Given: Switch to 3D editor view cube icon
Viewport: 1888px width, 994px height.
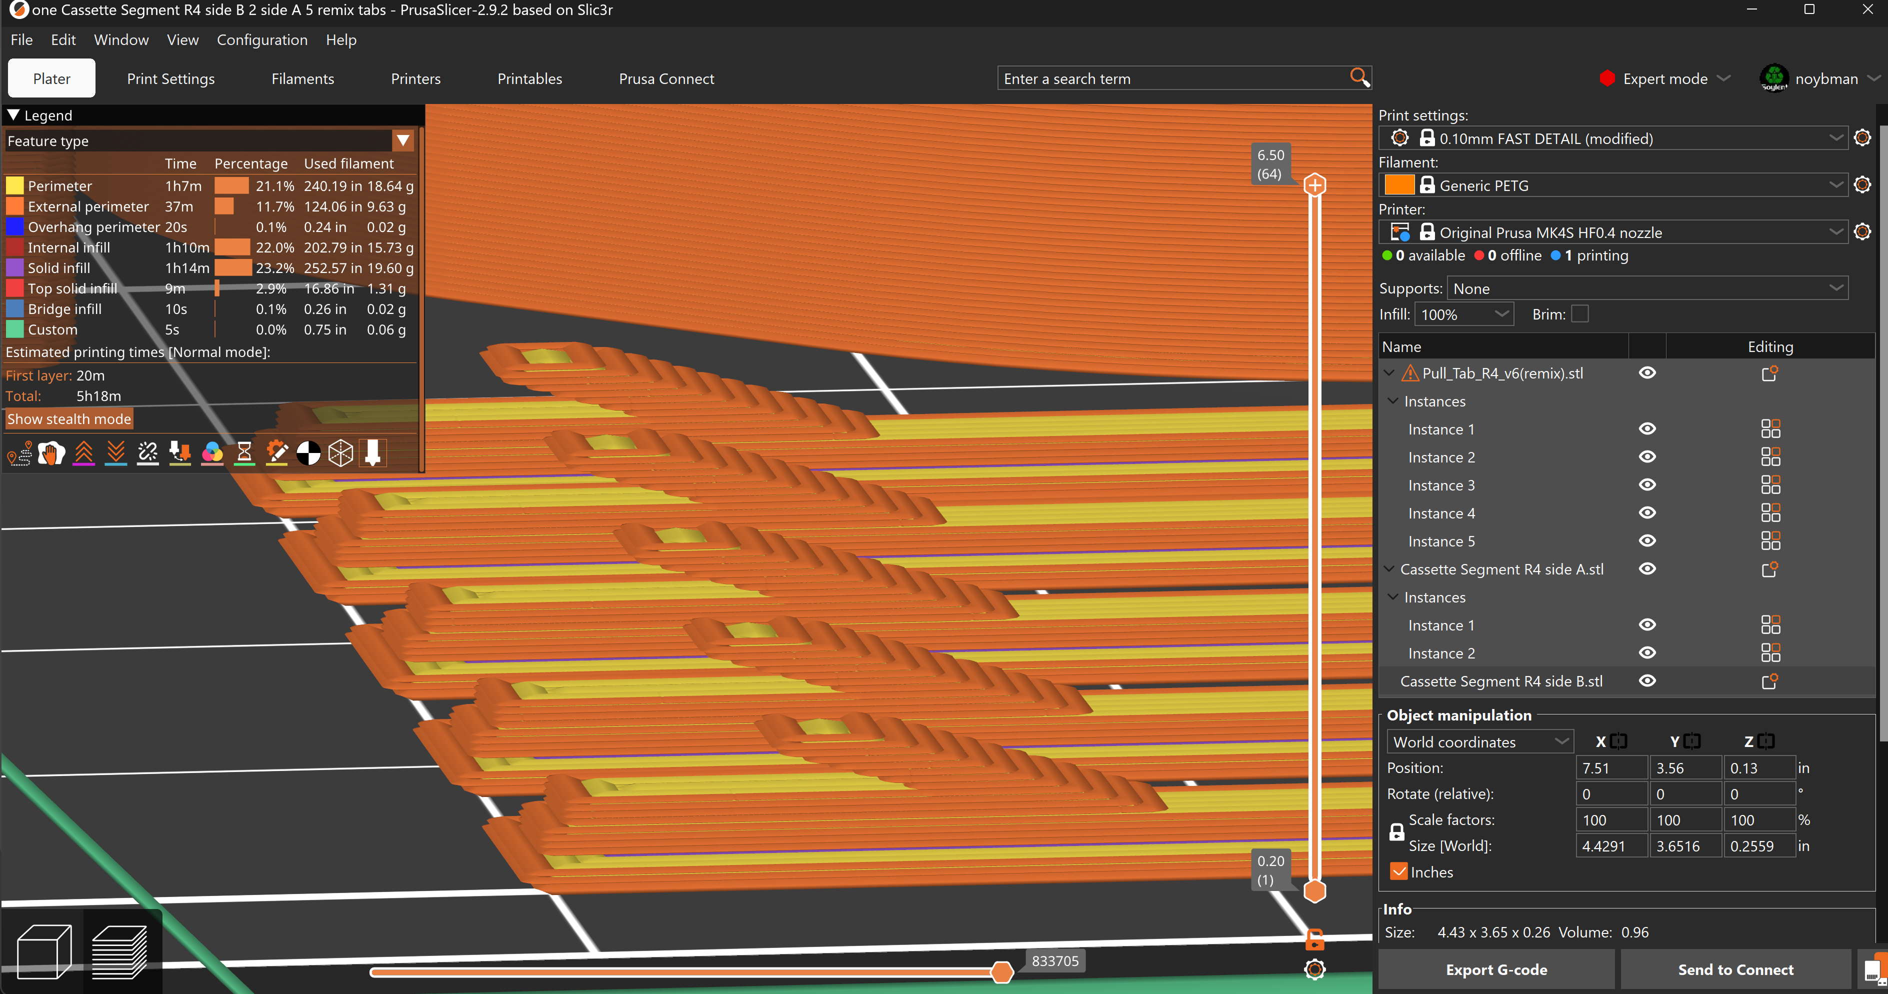Looking at the screenshot, I should click(x=44, y=951).
